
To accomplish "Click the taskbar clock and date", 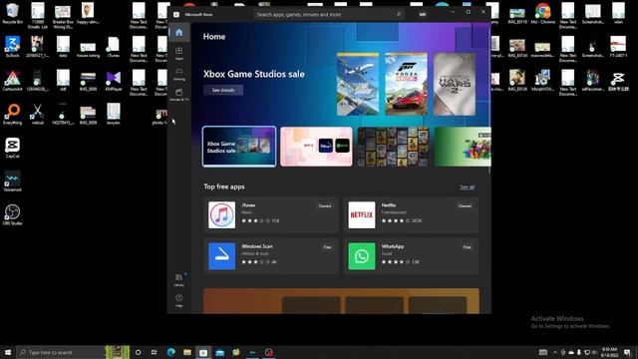I will click(609, 352).
